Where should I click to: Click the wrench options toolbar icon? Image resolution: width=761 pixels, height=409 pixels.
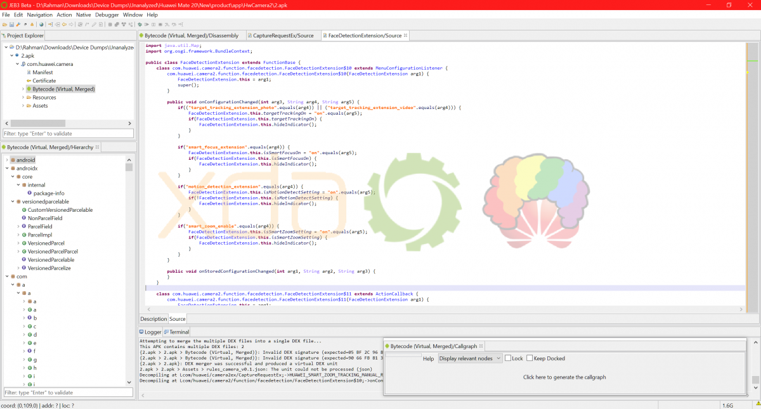[18, 24]
